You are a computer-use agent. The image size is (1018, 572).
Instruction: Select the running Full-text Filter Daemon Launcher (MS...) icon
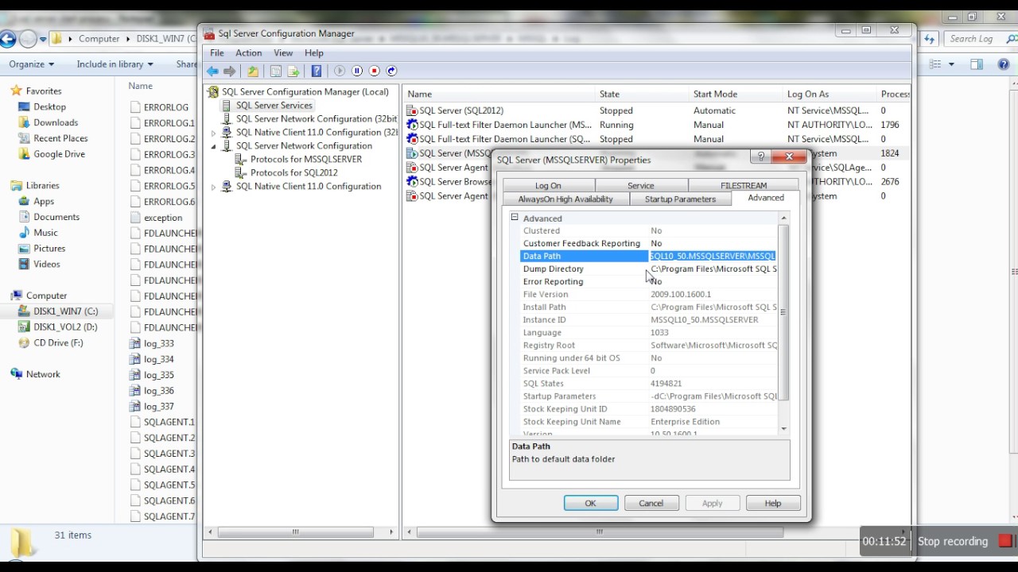point(412,125)
